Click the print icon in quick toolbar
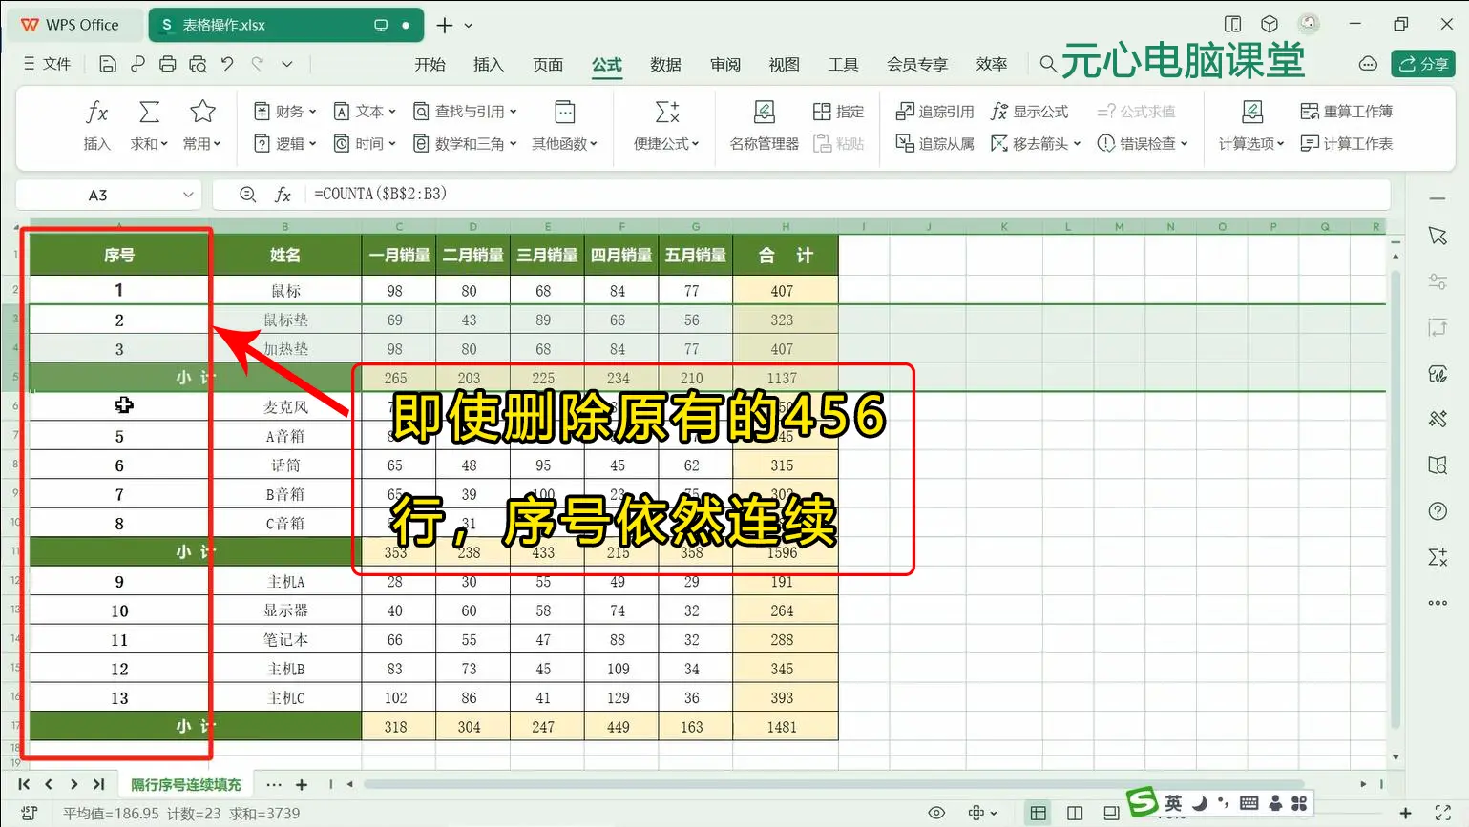The width and height of the screenshot is (1469, 827). tap(168, 64)
